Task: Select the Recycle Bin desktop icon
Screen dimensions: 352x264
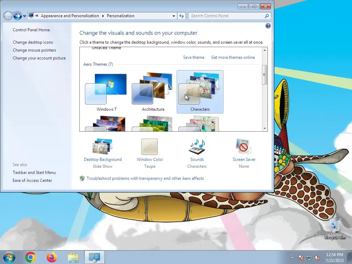Action: click(x=335, y=228)
